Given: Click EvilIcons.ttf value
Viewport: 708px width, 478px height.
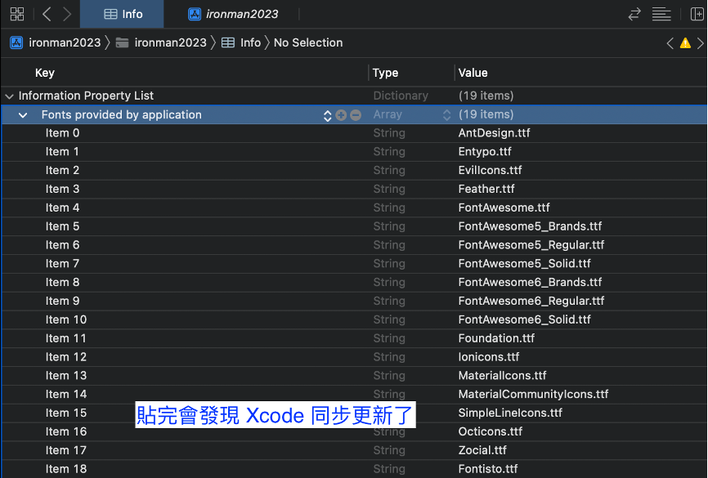Looking at the screenshot, I should click(x=490, y=170).
